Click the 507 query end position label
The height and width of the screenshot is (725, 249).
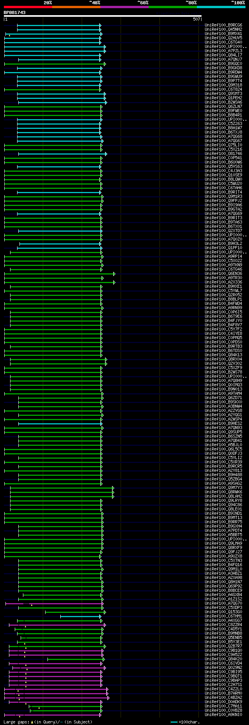[x=196, y=19]
